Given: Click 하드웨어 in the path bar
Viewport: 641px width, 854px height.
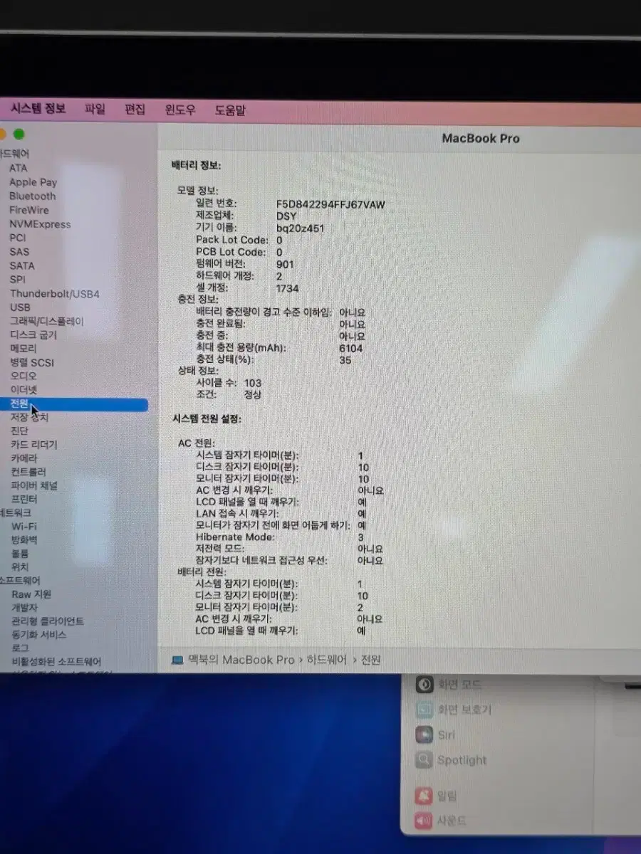Looking at the screenshot, I should pyautogui.click(x=327, y=660).
